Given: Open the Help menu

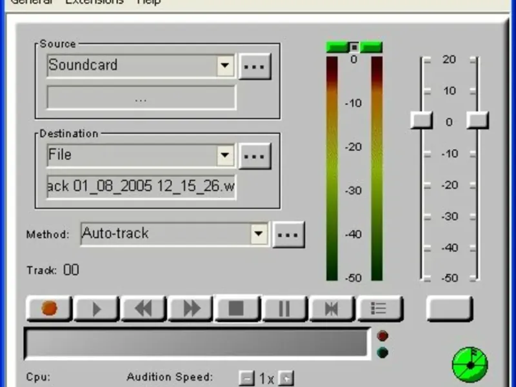Looking at the screenshot, I should pyautogui.click(x=149, y=2).
